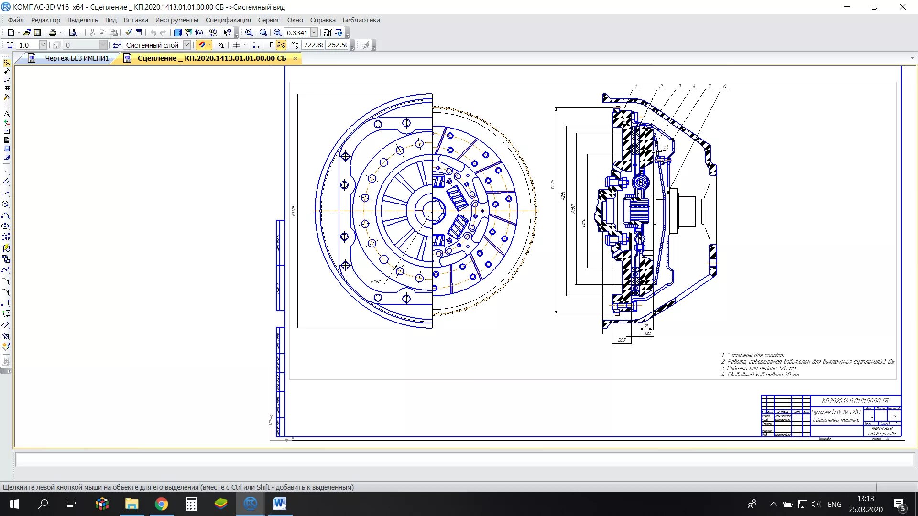The width and height of the screenshot is (918, 516).
Task: Select the Point drawing tool
Action: point(6,171)
